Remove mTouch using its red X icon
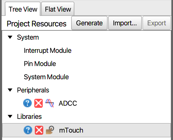Screen dimensions: 173x140 coord(39,130)
